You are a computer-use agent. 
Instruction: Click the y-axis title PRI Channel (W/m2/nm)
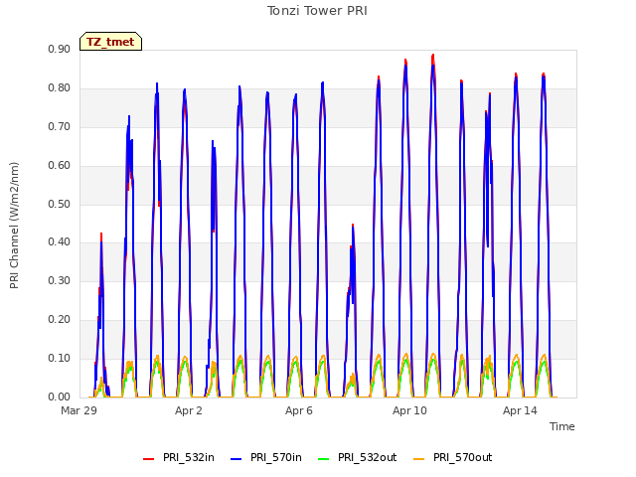14,226
